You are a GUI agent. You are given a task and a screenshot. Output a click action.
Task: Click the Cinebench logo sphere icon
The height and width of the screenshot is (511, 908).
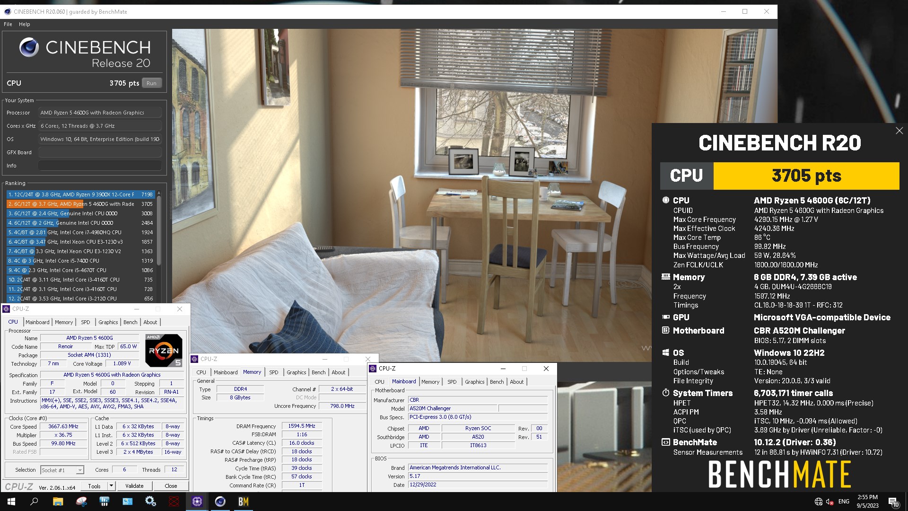(x=29, y=47)
